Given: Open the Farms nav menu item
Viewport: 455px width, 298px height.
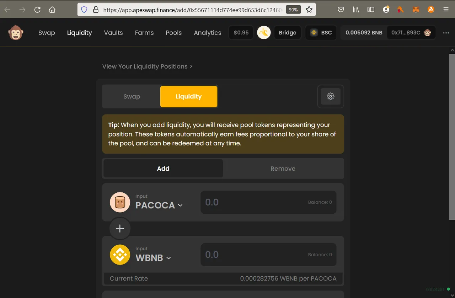Looking at the screenshot, I should (x=144, y=33).
